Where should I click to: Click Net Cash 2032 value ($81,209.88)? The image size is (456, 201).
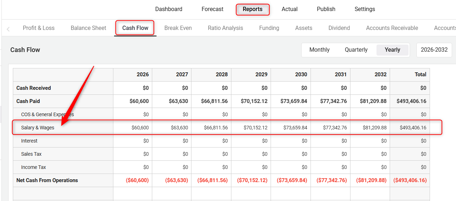coord(372,180)
